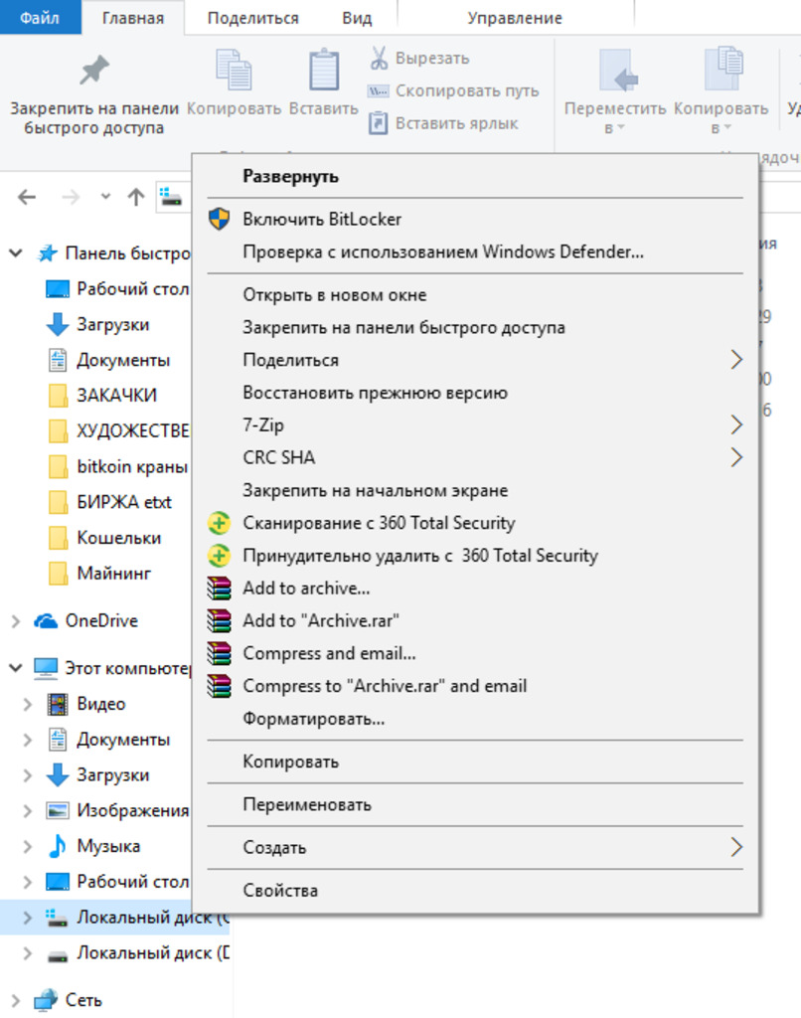Click 360 scan icon in context menu
The image size is (801, 1018).
(x=219, y=523)
